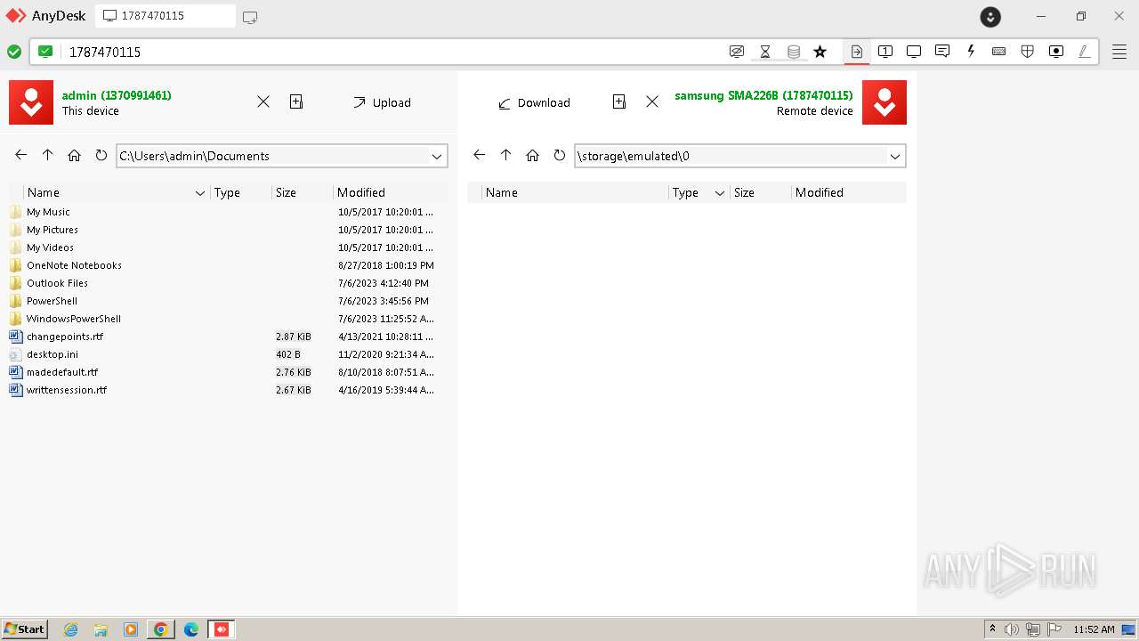This screenshot has width=1139, height=641.
Task: Select the PowerShell folder
Action: point(229,301)
